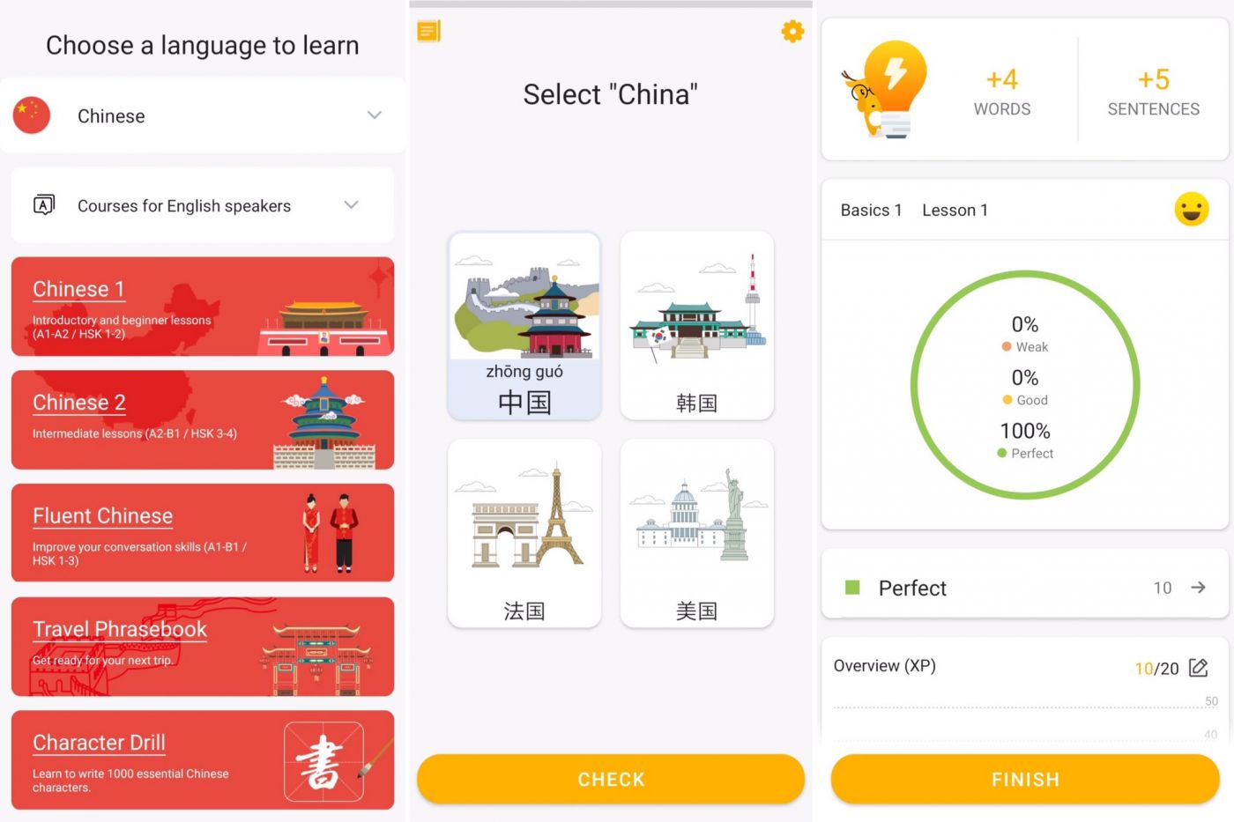Image resolution: width=1234 pixels, height=822 pixels.
Task: Tap the arrow next to Perfect count
Action: coord(1198,588)
